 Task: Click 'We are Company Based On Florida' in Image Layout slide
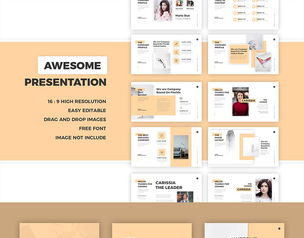pyautogui.click(x=265, y=145)
